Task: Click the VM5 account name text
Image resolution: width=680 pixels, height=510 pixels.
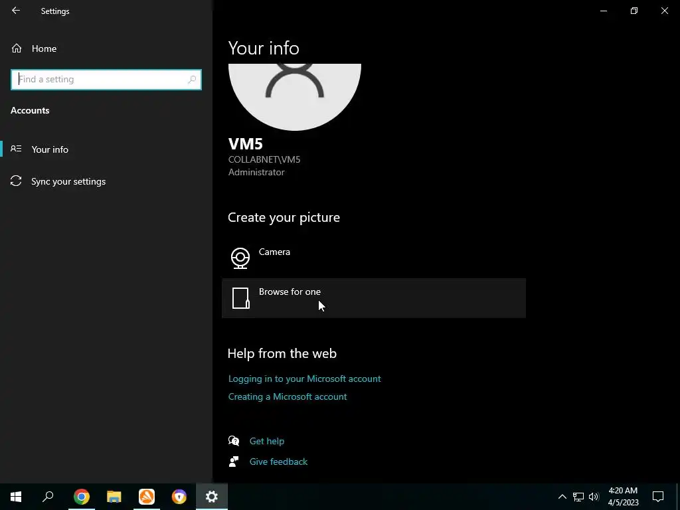Action: click(246, 144)
